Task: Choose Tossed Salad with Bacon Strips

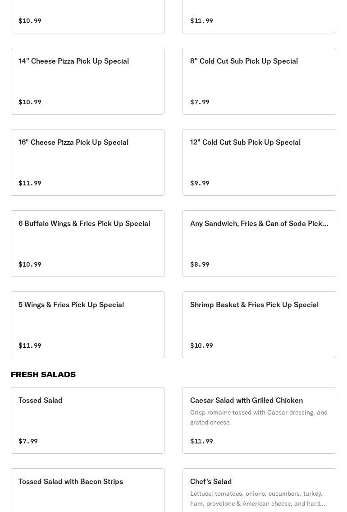Action: point(87,490)
